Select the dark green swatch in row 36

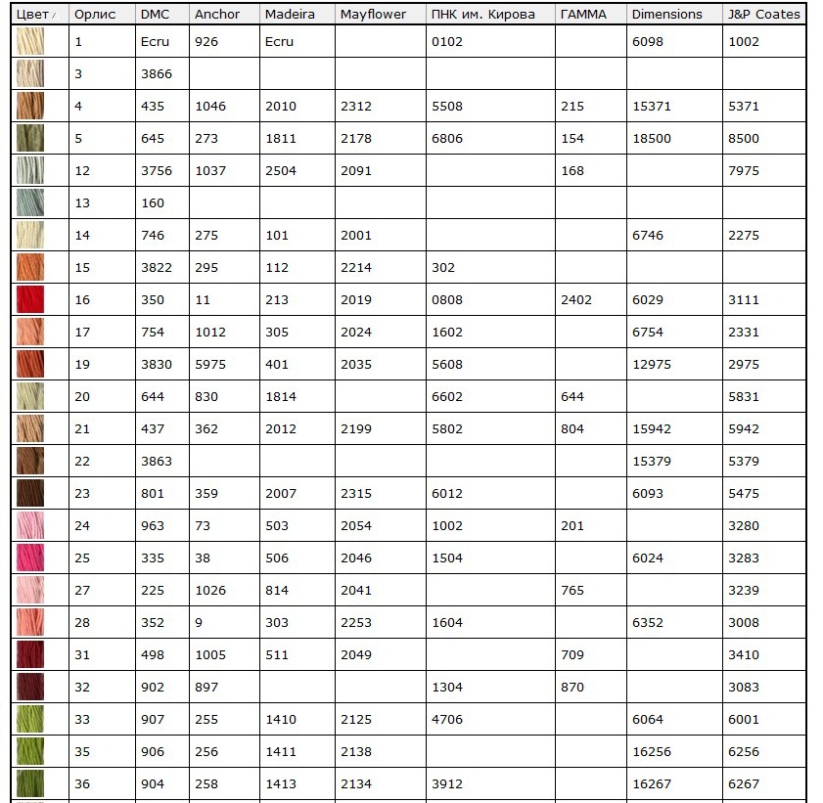coord(30,783)
